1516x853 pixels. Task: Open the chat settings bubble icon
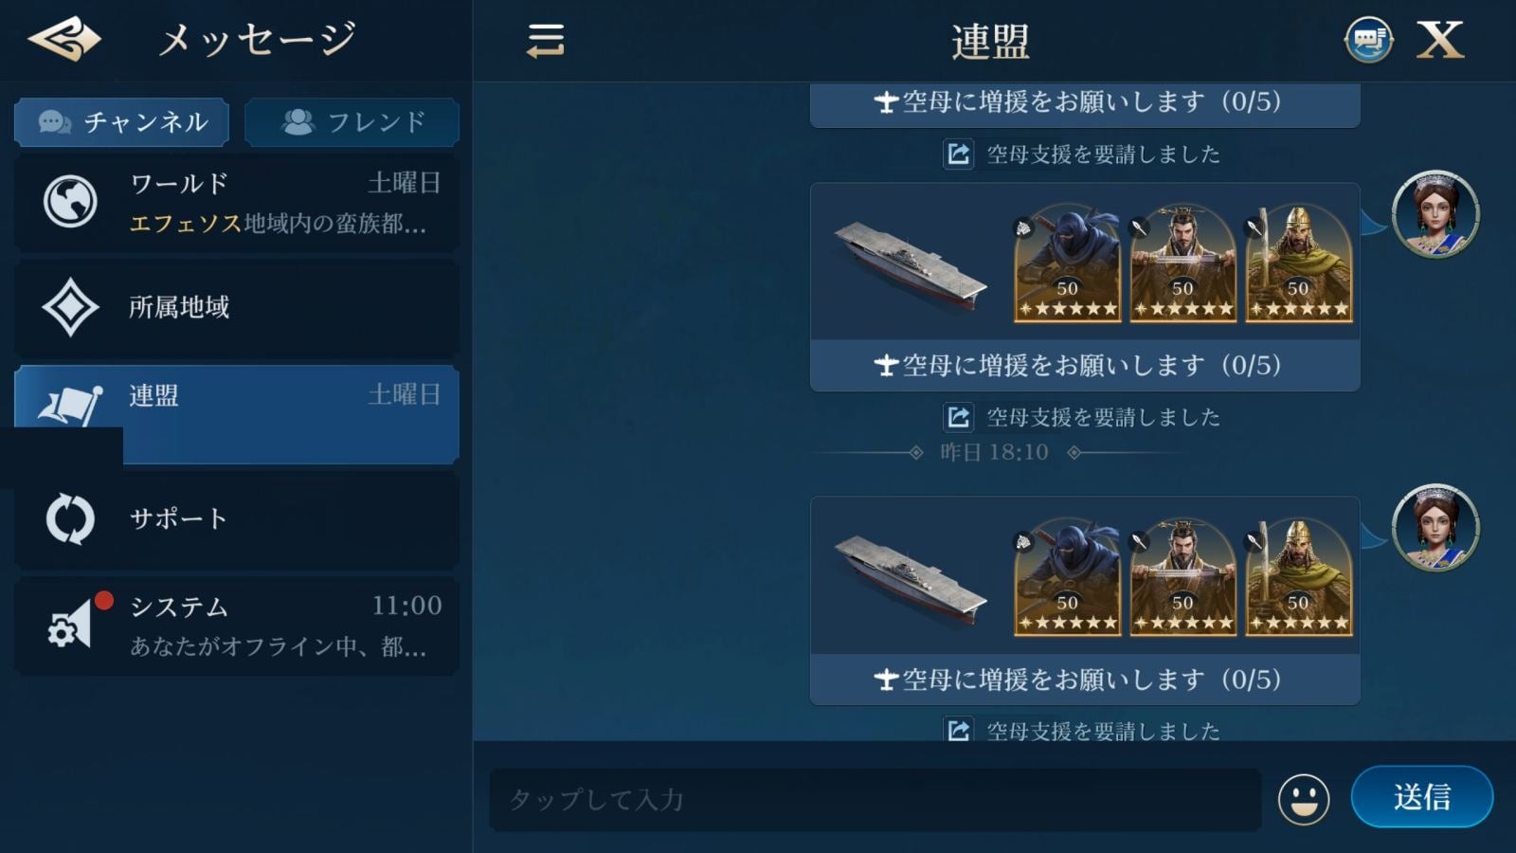pyautogui.click(x=1368, y=40)
